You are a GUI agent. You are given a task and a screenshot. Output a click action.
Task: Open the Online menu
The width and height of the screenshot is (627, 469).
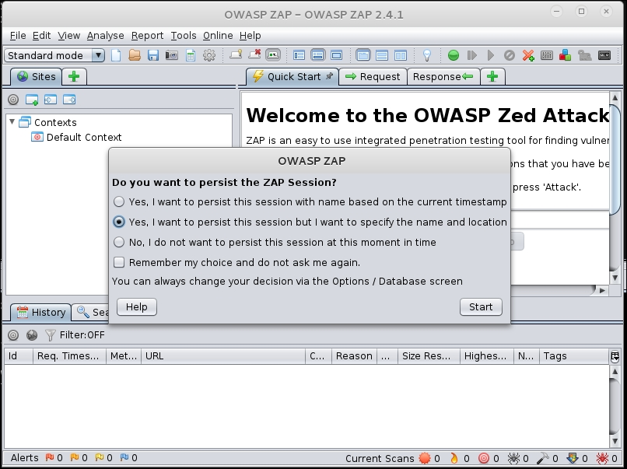pyautogui.click(x=218, y=36)
